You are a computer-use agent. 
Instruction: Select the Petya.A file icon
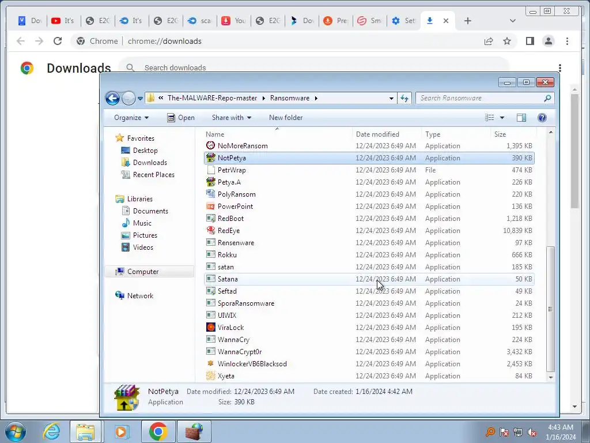[x=211, y=182]
